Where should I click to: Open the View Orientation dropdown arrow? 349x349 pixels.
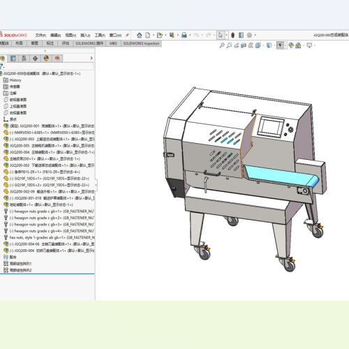[263, 45]
